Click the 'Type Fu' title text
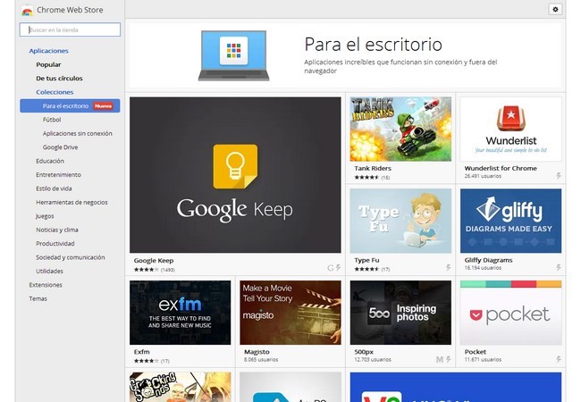This screenshot has width=581, height=402. (x=366, y=260)
